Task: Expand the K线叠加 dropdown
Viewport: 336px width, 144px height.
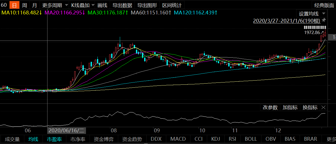Action: (83, 5)
